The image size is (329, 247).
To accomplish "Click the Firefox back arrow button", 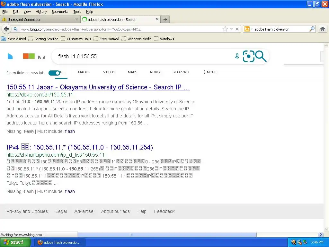I will 6,29.
